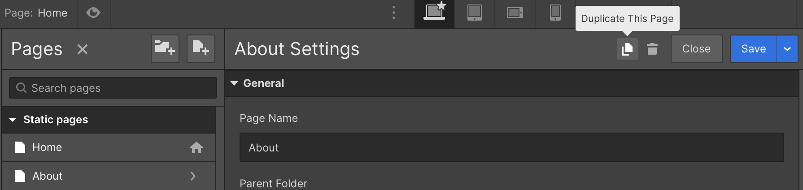Switch to desktop base breakpoint view
The image size is (803, 190).
pos(434,13)
